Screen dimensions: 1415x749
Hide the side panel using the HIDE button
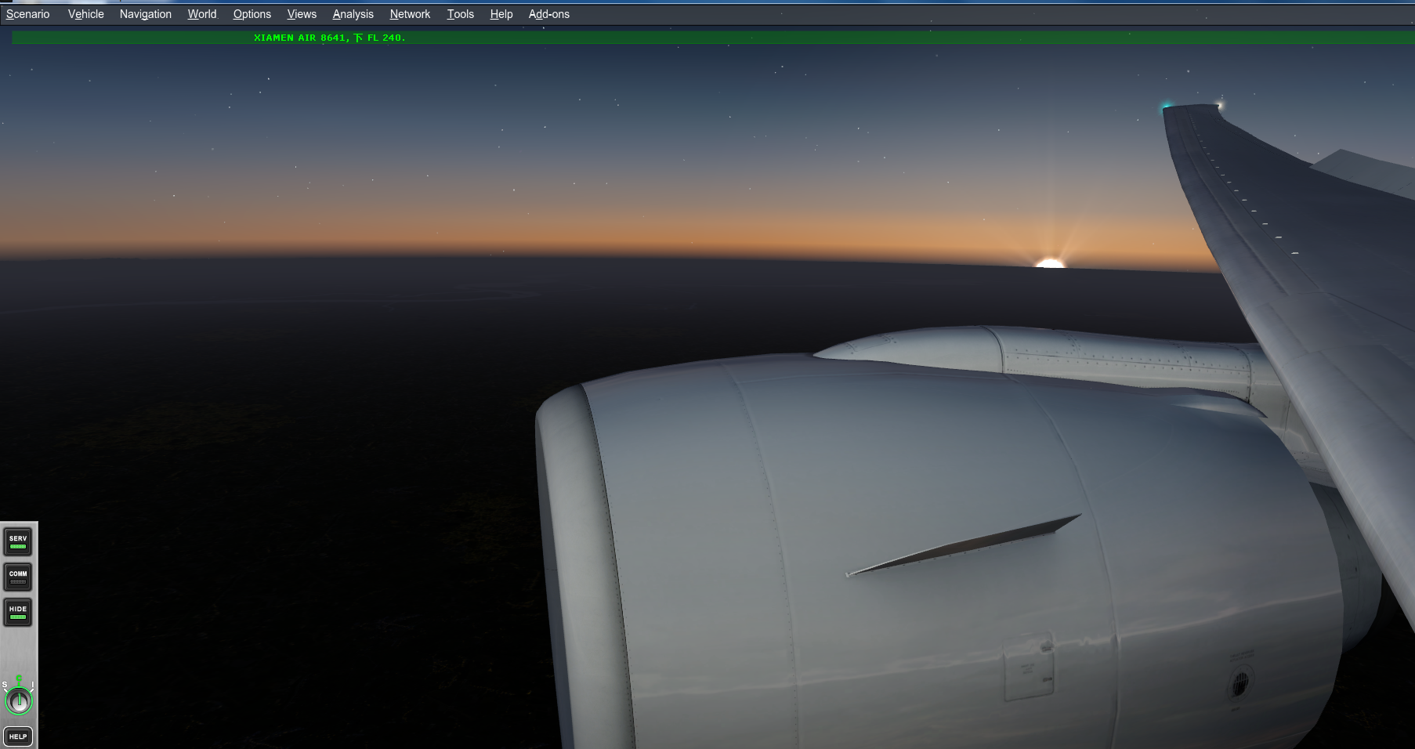pyautogui.click(x=18, y=612)
